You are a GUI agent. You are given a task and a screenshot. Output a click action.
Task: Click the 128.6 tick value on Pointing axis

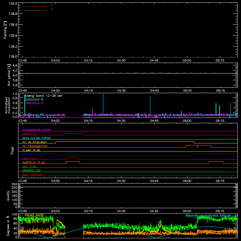13,25
